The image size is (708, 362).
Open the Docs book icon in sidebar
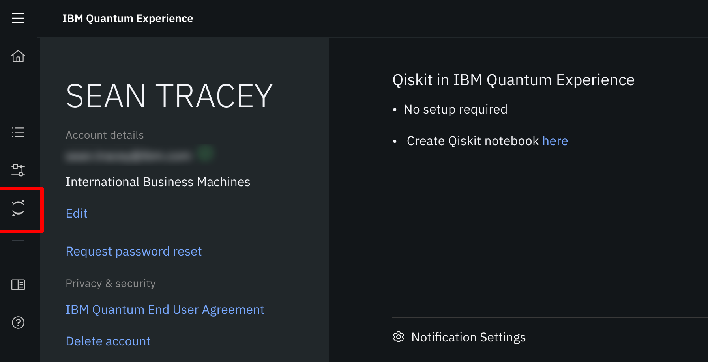click(x=18, y=284)
